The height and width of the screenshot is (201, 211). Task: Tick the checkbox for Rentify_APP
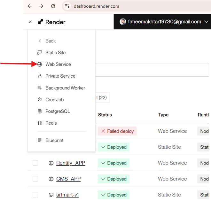(35, 163)
